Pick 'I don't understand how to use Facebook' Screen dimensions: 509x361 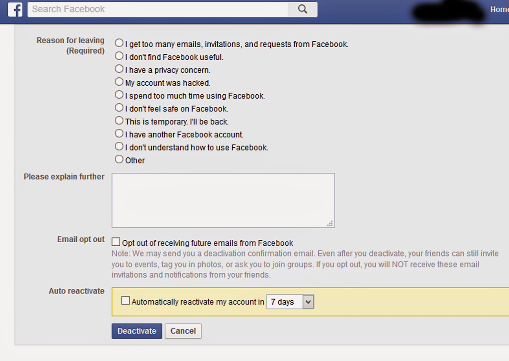tap(119, 146)
